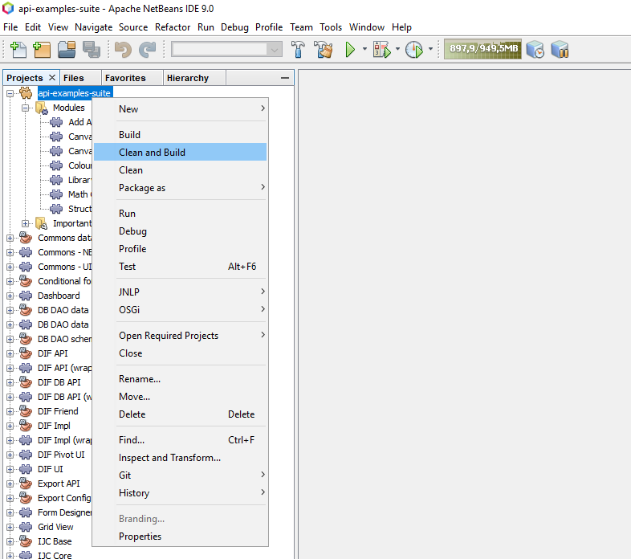Close the Projects tab with its X

tap(52, 78)
